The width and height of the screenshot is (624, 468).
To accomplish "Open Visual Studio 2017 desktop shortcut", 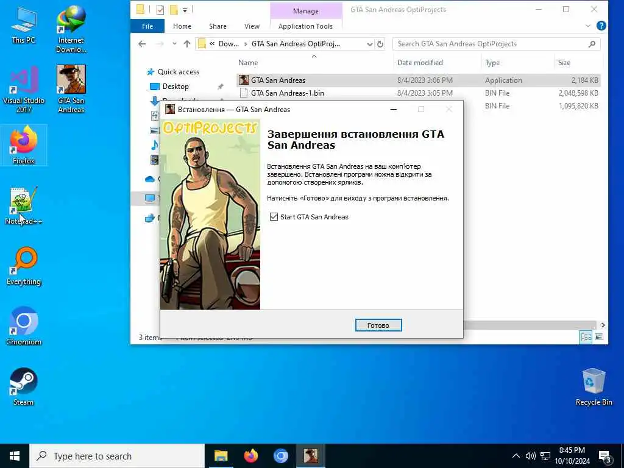I will pyautogui.click(x=24, y=90).
